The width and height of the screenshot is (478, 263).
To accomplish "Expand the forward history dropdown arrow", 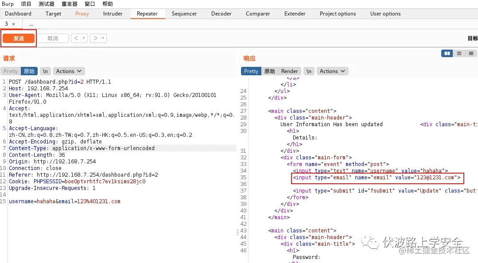I will pos(103,38).
